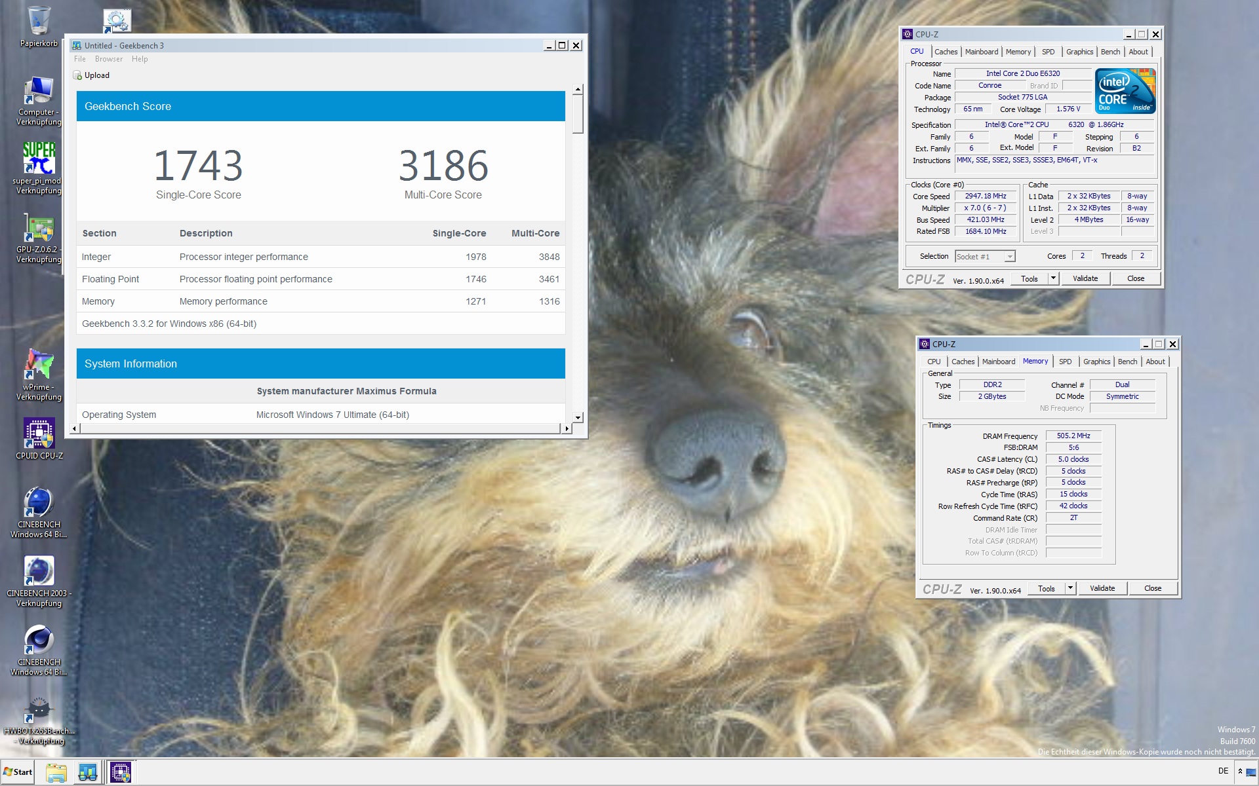Click the CPU-Z window icon in the Memory CPU-Z title bar
Viewport: 1259px width, 786px height.
925,344
